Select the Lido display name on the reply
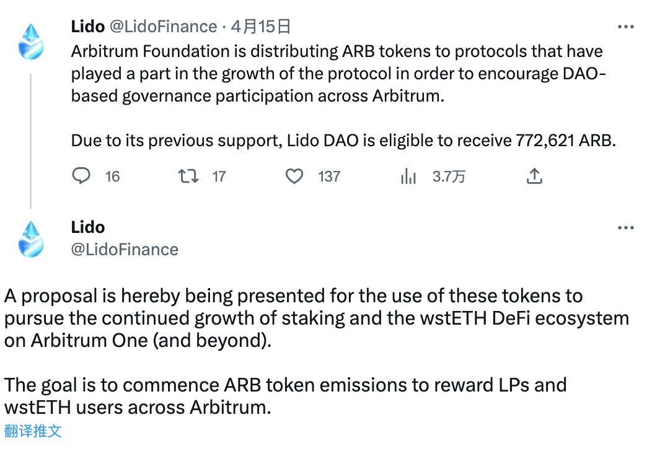 87,227
